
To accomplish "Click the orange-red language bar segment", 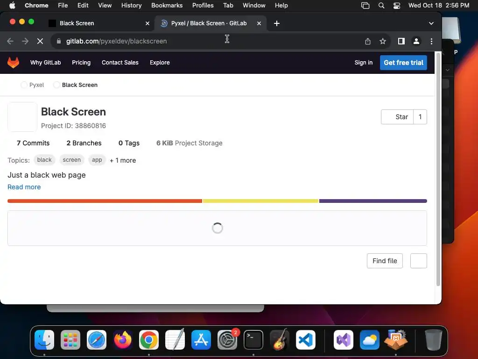I will pyautogui.click(x=105, y=201).
